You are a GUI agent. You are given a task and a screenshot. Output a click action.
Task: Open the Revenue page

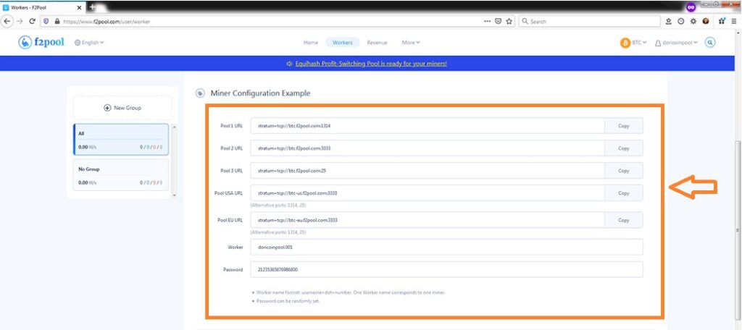(x=377, y=43)
